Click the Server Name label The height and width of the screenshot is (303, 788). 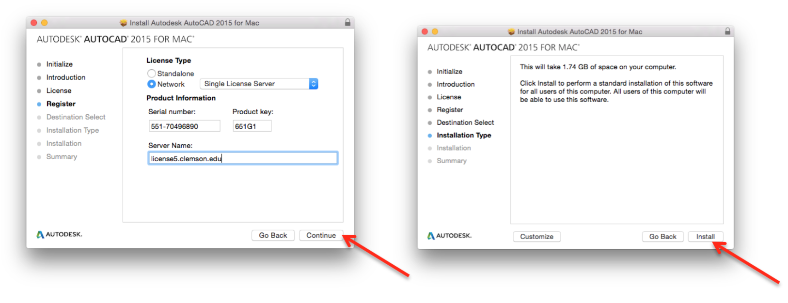pyautogui.click(x=170, y=146)
